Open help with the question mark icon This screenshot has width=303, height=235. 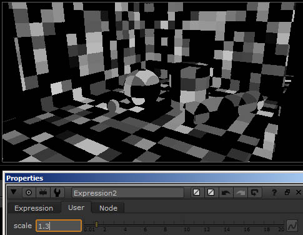tap(274, 192)
